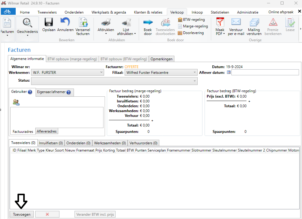Click the Toevoegen button
302x219 pixels.
point(22,214)
